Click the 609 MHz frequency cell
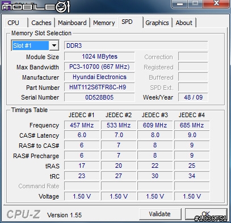Viewport: 231px width, 223px height. (x=155, y=125)
